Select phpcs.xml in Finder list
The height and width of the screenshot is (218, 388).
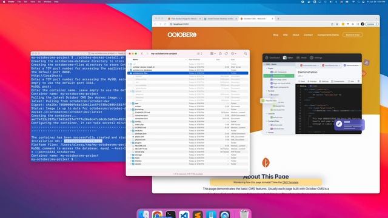click(x=188, y=137)
